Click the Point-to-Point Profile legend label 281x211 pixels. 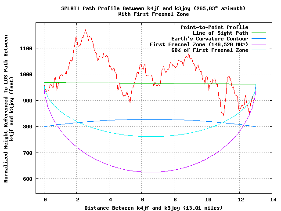(214, 27)
